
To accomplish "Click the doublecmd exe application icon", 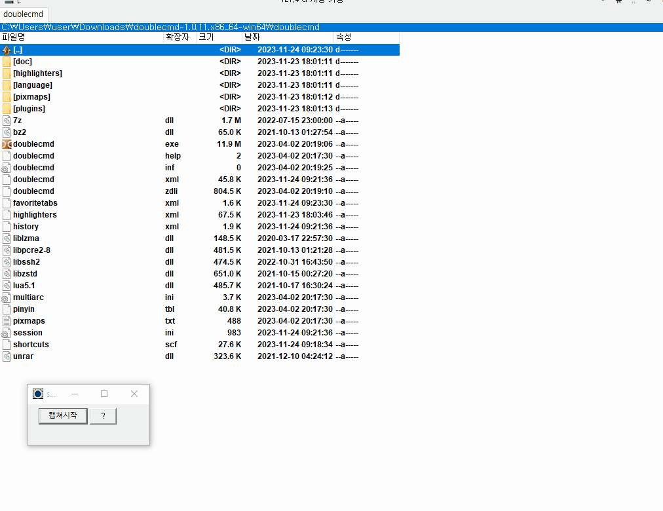I will 7,145.
